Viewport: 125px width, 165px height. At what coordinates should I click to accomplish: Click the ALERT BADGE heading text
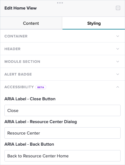point(18,74)
